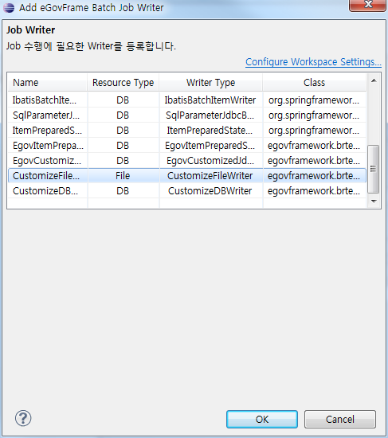Select the EgovItemPrepa... name cell

[48, 146]
